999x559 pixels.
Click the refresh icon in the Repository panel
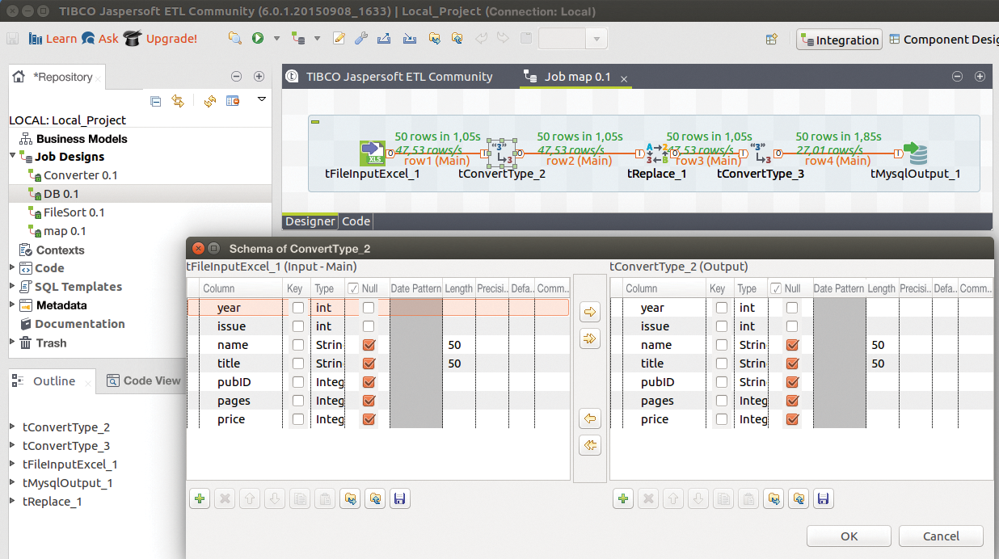pyautogui.click(x=210, y=101)
